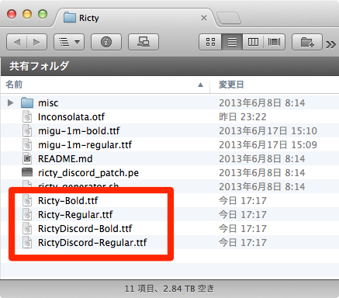Close window with the red button
Image resolution: width=339 pixels, height=298 pixels.
pyautogui.click(x=12, y=14)
